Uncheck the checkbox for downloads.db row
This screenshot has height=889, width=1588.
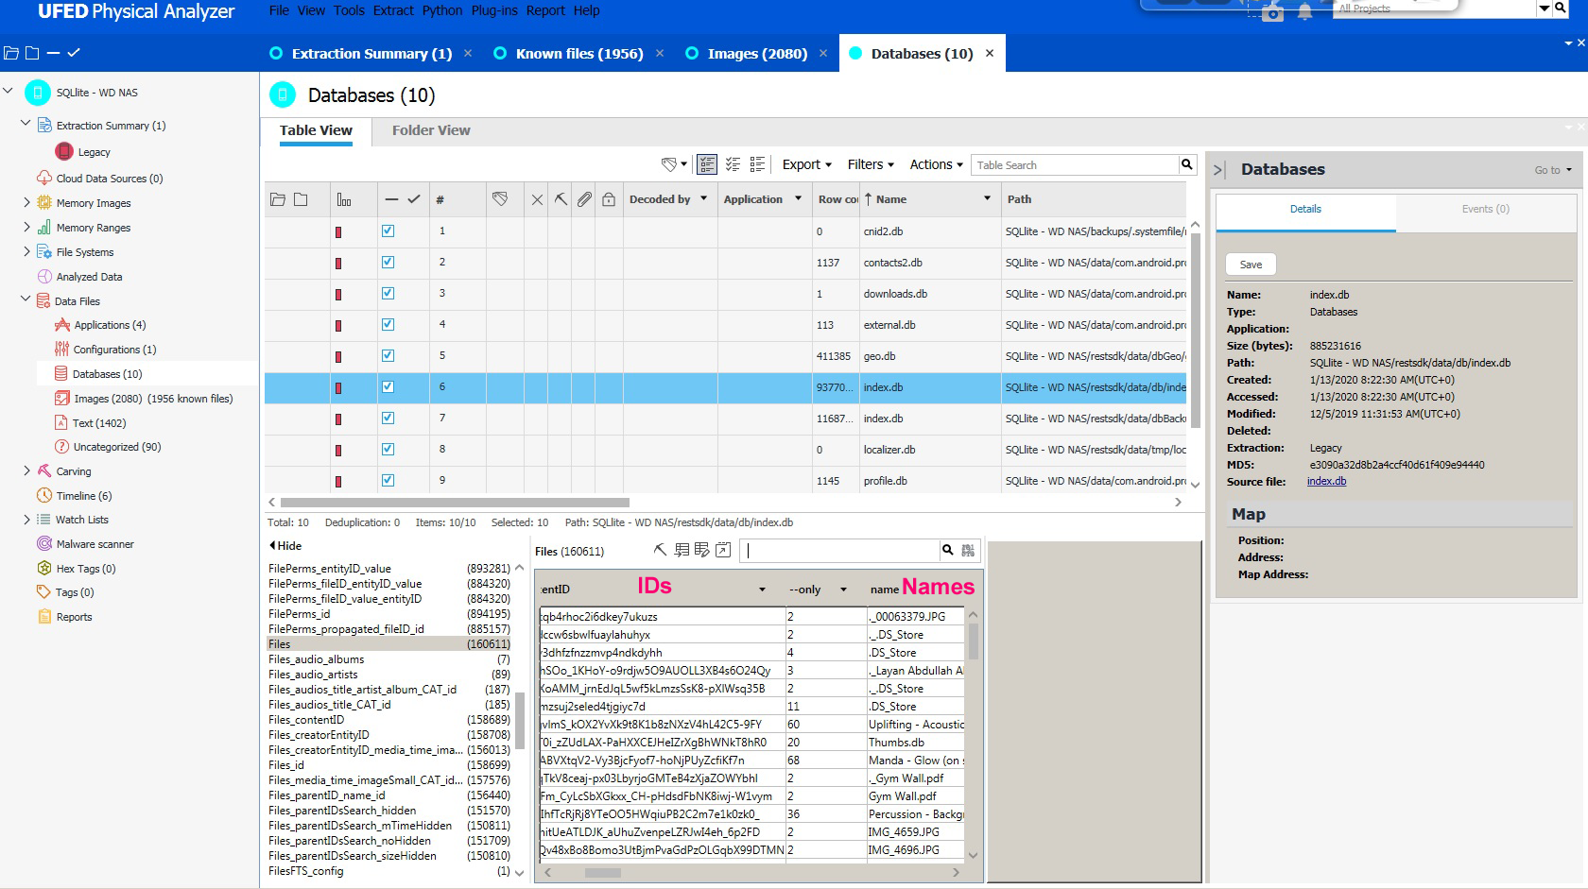tap(388, 293)
